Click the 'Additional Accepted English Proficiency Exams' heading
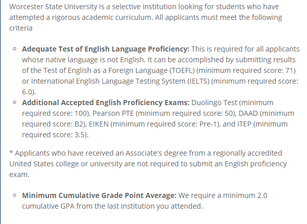This screenshot has height=224, width=307. pyautogui.click(x=106, y=103)
